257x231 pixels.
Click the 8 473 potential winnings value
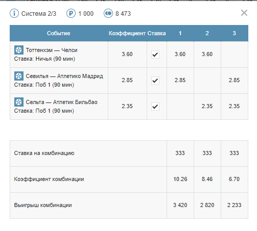tap(123, 14)
